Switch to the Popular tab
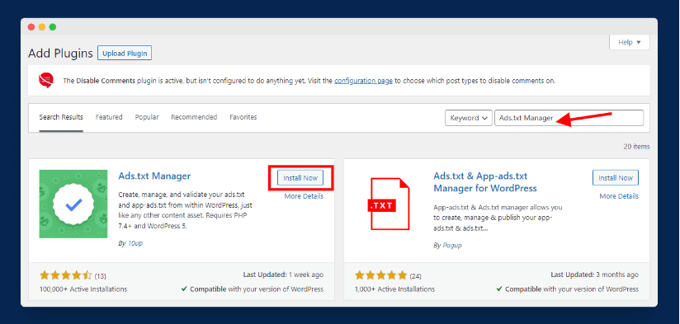680x324 pixels. [147, 117]
